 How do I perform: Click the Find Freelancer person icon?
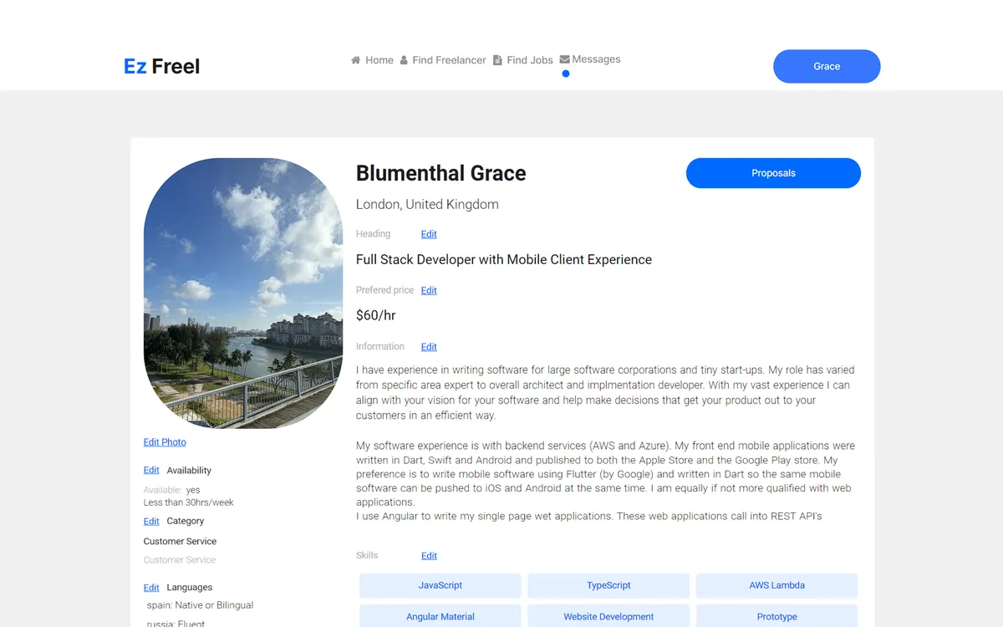(404, 60)
